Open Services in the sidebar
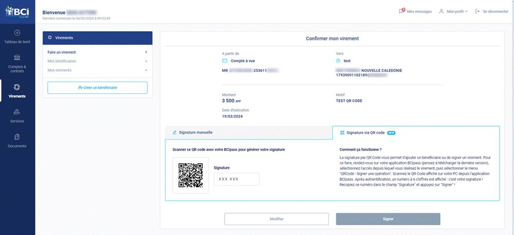Screen dimensions: 514x235 17,116
